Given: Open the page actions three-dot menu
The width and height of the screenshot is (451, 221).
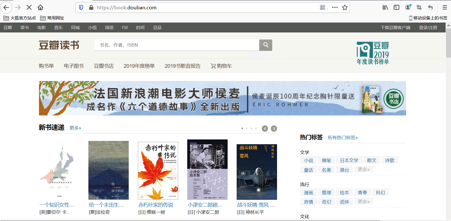Looking at the screenshot, I should (x=335, y=7).
